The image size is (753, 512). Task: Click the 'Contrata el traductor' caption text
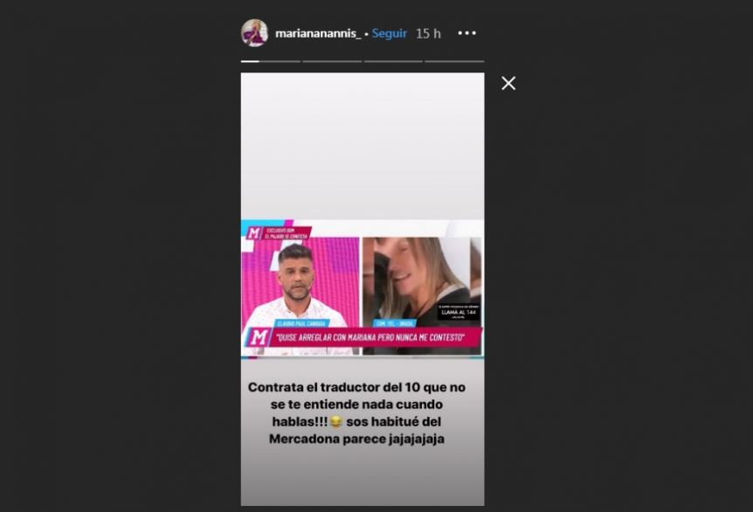click(356, 413)
